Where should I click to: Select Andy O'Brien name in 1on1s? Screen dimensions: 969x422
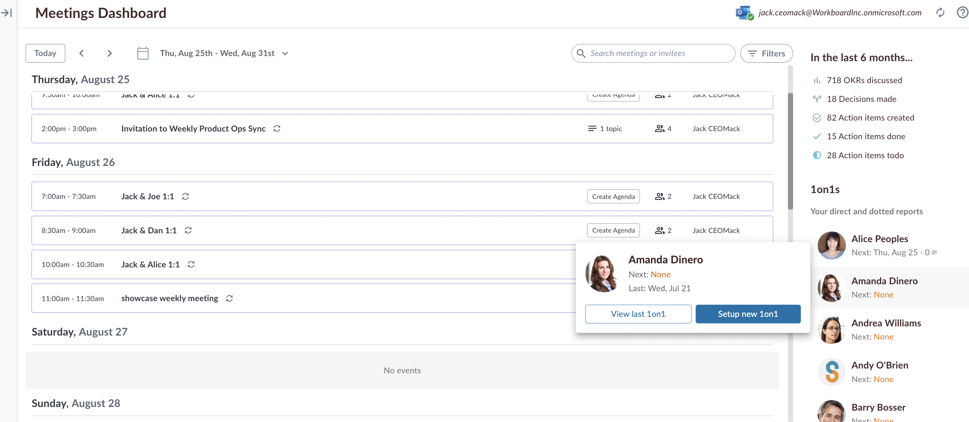coord(880,365)
